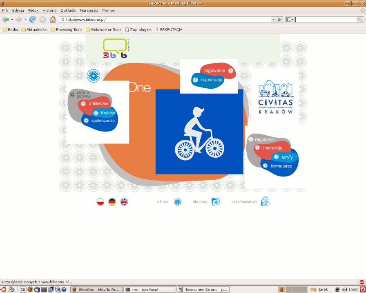Open the Zap plugins bookmark
The height and width of the screenshot is (293, 366).
[x=138, y=30]
